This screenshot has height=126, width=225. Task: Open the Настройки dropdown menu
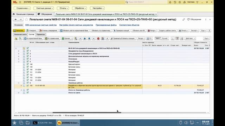(97, 8)
